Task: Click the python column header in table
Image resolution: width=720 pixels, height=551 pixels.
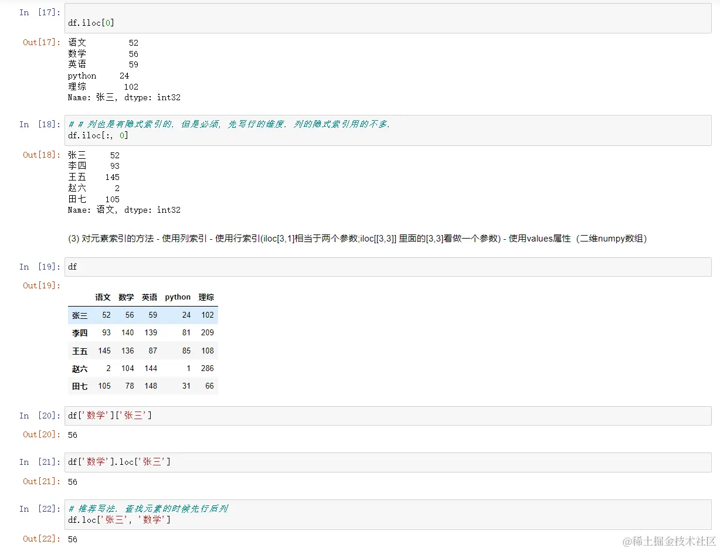Action: pyautogui.click(x=178, y=297)
